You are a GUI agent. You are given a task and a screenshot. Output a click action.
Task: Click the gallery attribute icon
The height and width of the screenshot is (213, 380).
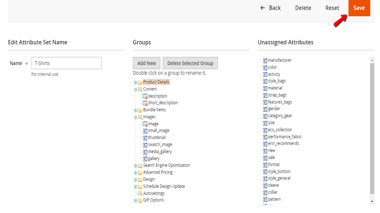click(145, 159)
